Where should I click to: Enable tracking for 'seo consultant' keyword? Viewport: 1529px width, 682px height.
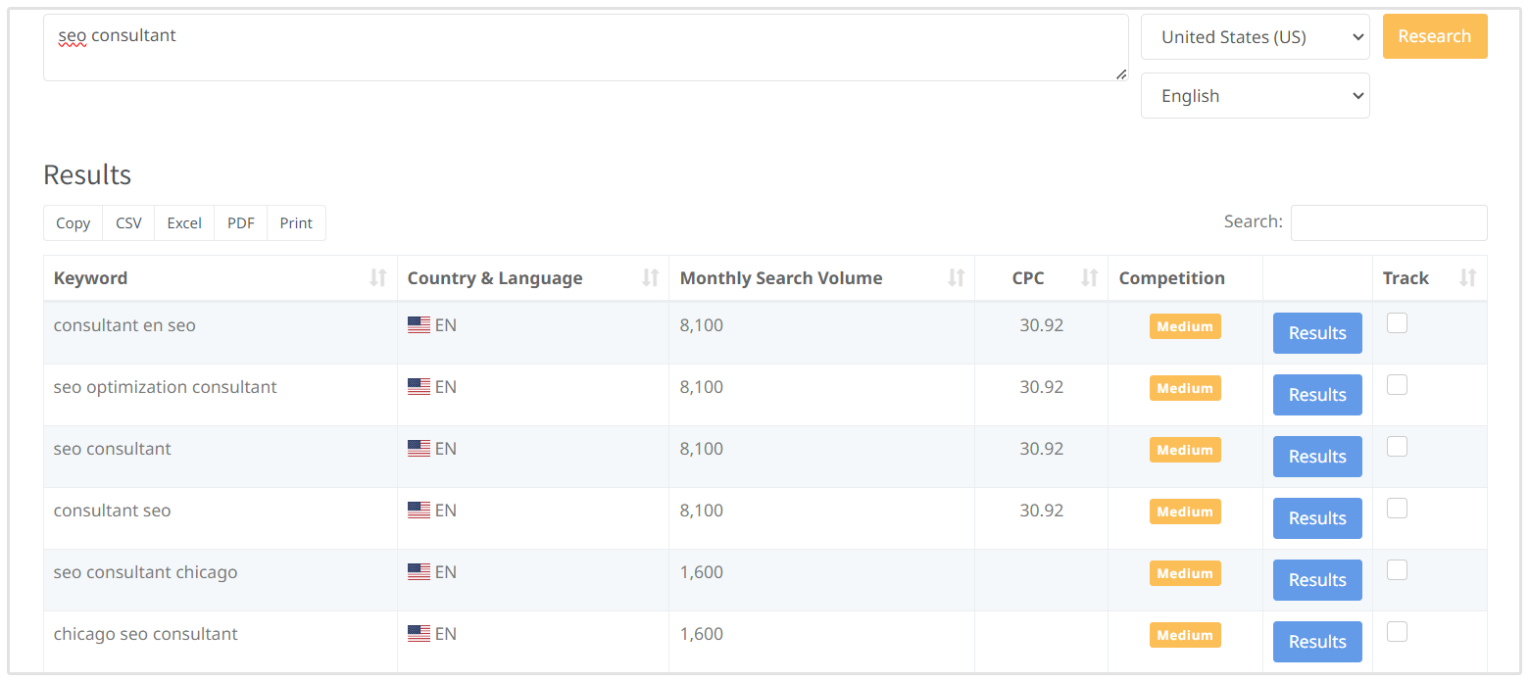(x=1397, y=447)
